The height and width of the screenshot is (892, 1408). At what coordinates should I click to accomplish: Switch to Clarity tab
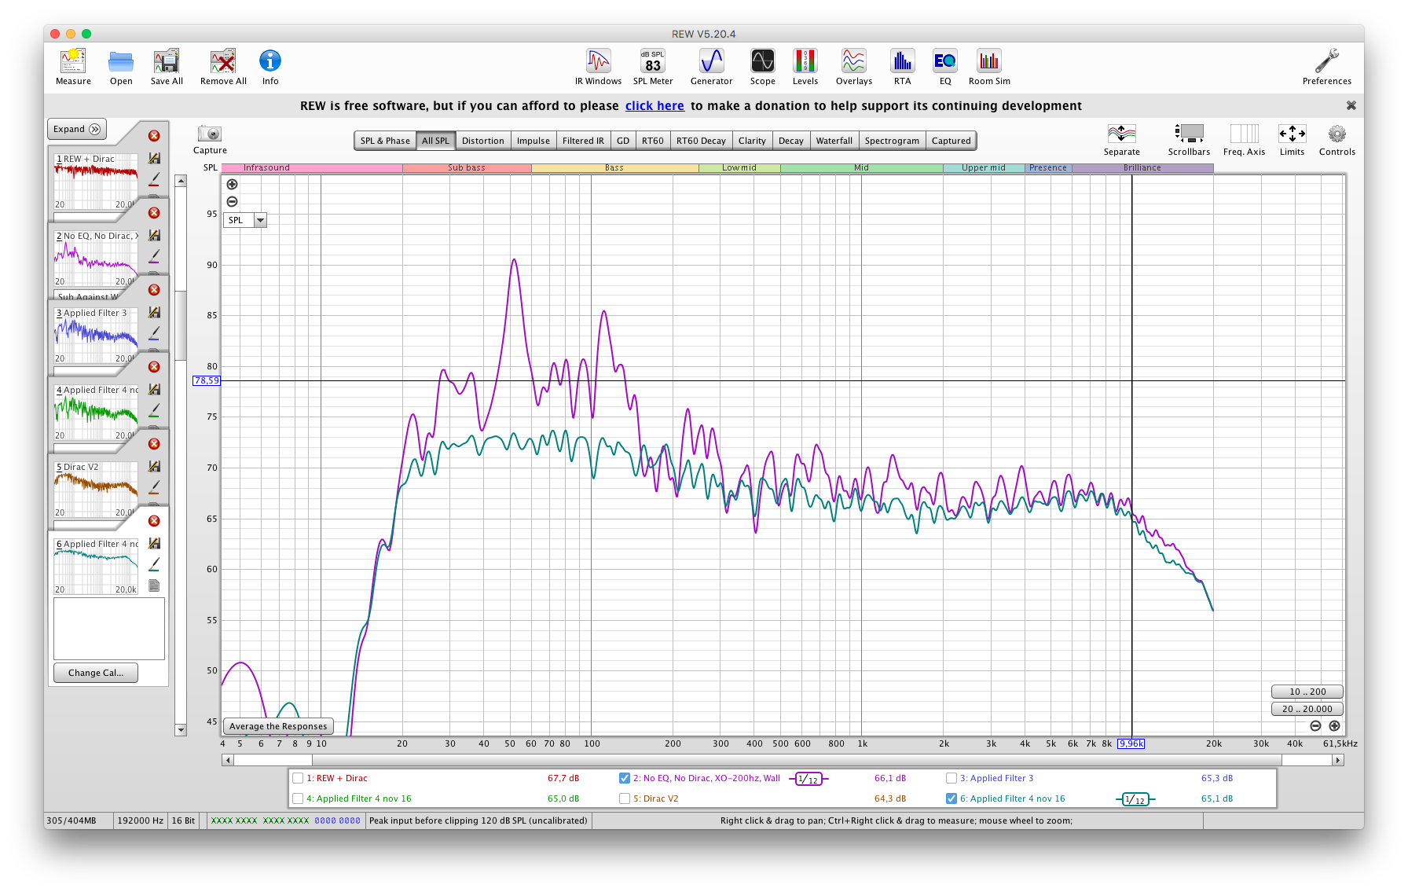[751, 141]
